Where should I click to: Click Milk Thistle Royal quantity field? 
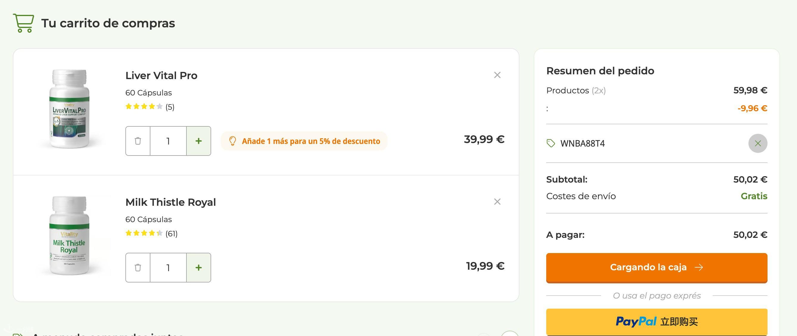tap(168, 267)
